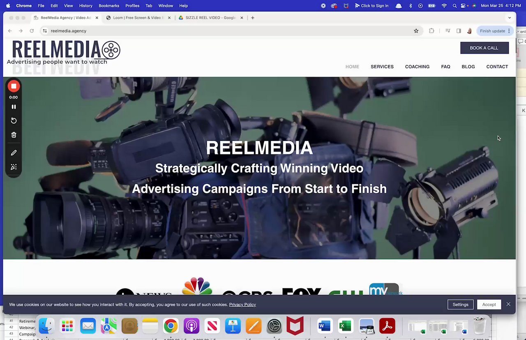Open the Wi-Fi status menu
This screenshot has height=340, width=526.
coord(444,6)
